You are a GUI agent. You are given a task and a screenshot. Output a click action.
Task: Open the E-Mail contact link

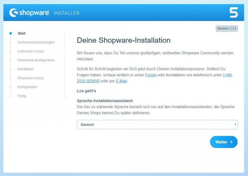(x=121, y=81)
